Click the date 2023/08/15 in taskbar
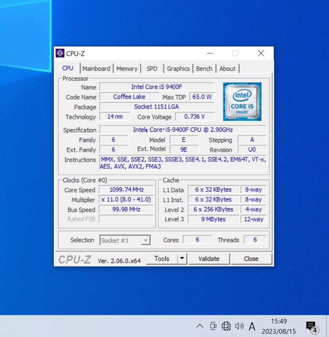This screenshot has height=337, width=329. pos(279,331)
